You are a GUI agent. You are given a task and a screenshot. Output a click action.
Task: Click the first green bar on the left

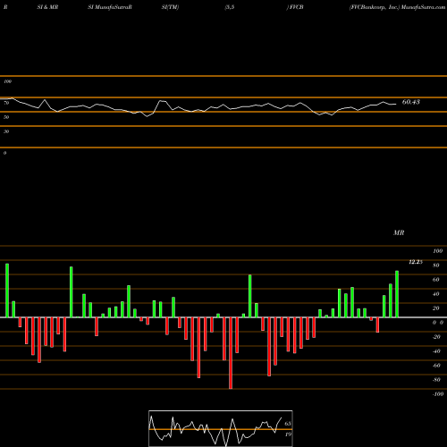click(x=7, y=291)
